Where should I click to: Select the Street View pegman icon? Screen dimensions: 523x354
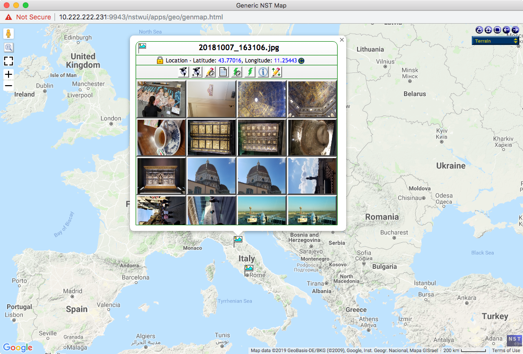[x=9, y=34]
